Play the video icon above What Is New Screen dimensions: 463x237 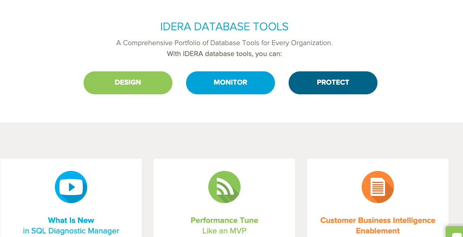[71, 187]
